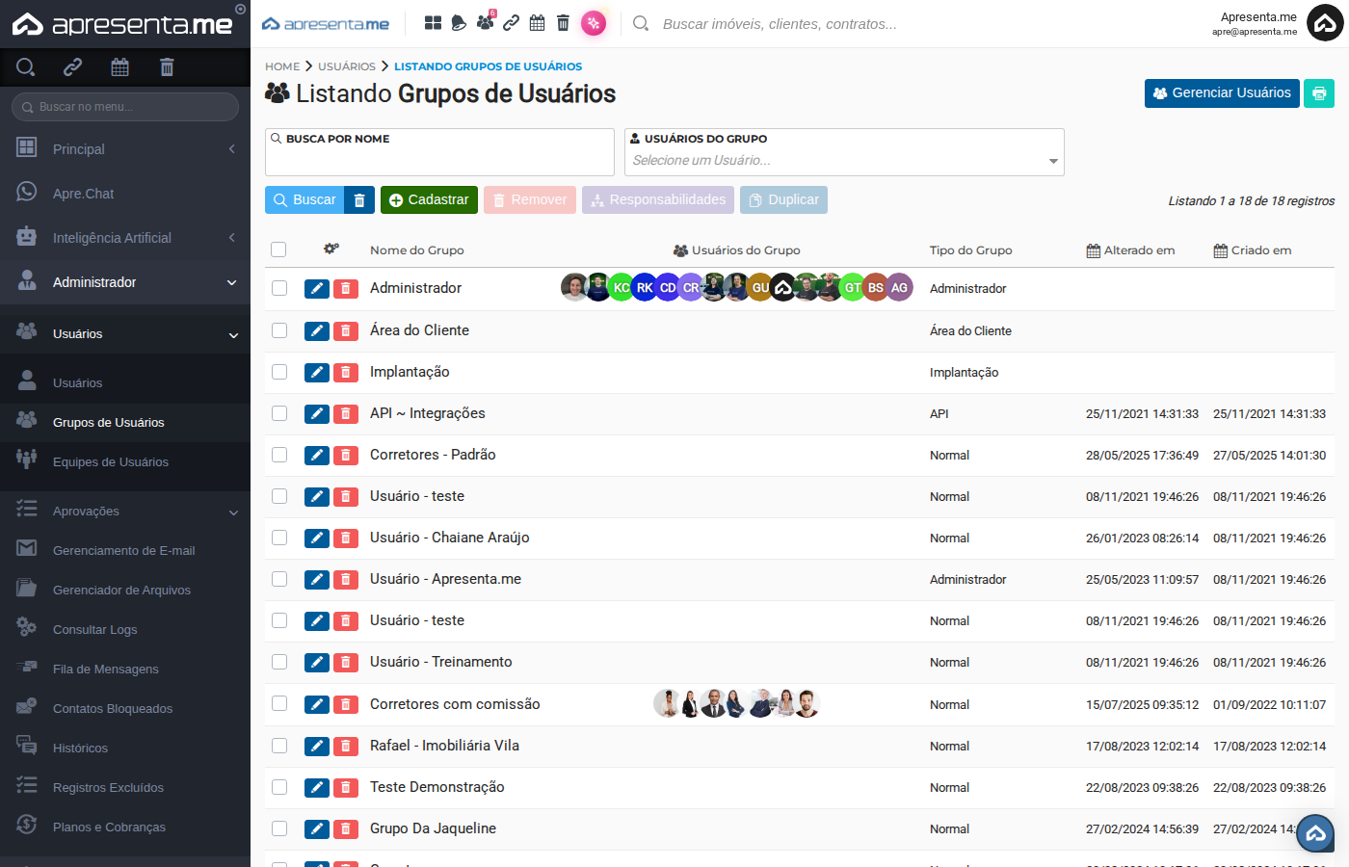The height and width of the screenshot is (867, 1349).
Task: Open the users icon with badge 6
Action: click(x=486, y=21)
